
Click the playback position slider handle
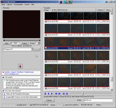tap(83, 93)
